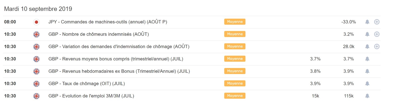
Task: Toggle alert bell for Revenus hebdomadaires ex Bonus
Action: 367,71
